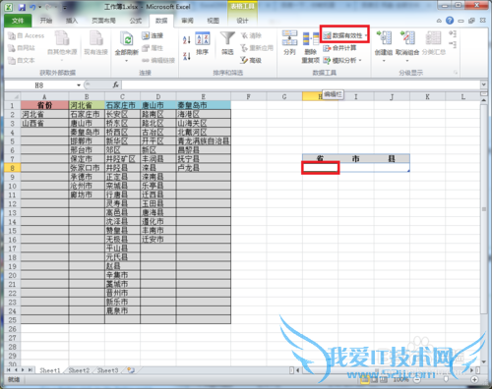
Task: Click the Refresh All (全部刷新) icon
Action: tap(127, 40)
